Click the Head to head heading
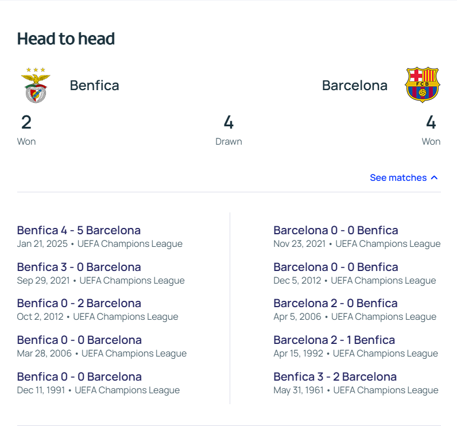This screenshot has width=457, height=426. point(66,38)
